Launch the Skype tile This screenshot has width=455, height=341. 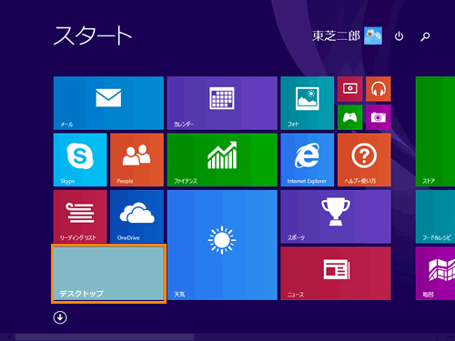tap(80, 160)
